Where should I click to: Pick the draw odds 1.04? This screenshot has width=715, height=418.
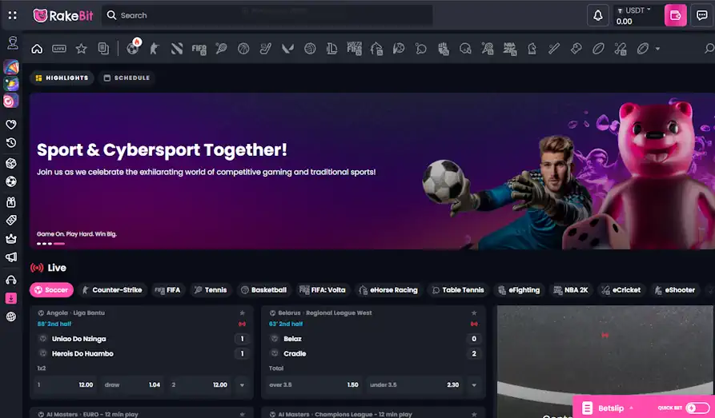pyautogui.click(x=132, y=385)
